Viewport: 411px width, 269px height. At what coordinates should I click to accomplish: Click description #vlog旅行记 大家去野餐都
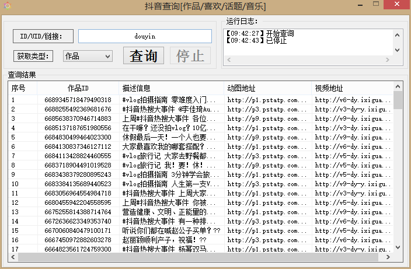[169, 156]
